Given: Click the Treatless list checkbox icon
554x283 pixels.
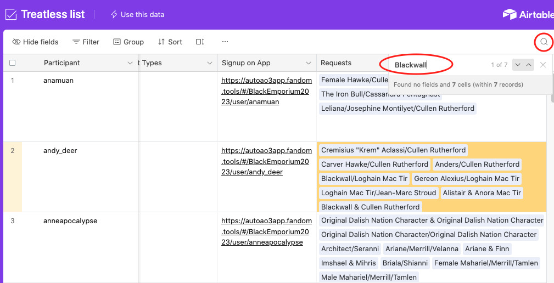Looking at the screenshot, I should click(x=11, y=14).
